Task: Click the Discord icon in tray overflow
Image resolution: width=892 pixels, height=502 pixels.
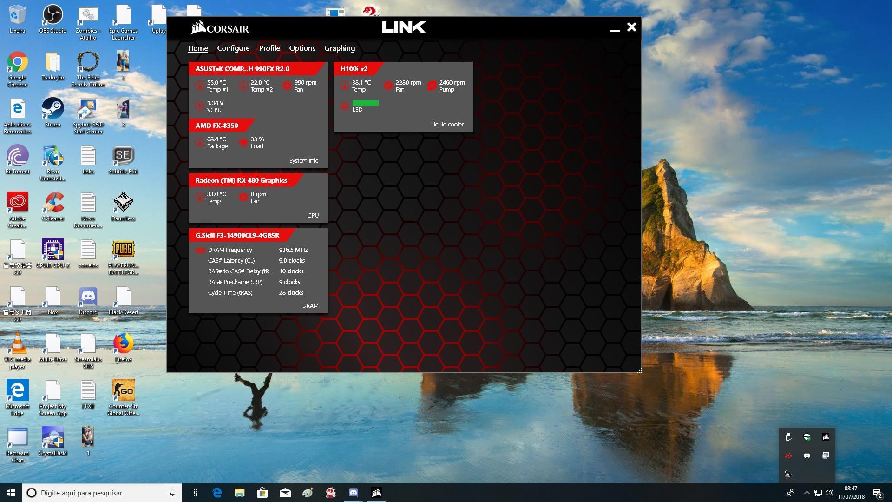Action: tap(807, 456)
